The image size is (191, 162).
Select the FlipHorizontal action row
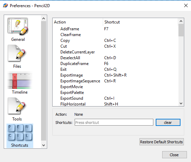pos(115,104)
